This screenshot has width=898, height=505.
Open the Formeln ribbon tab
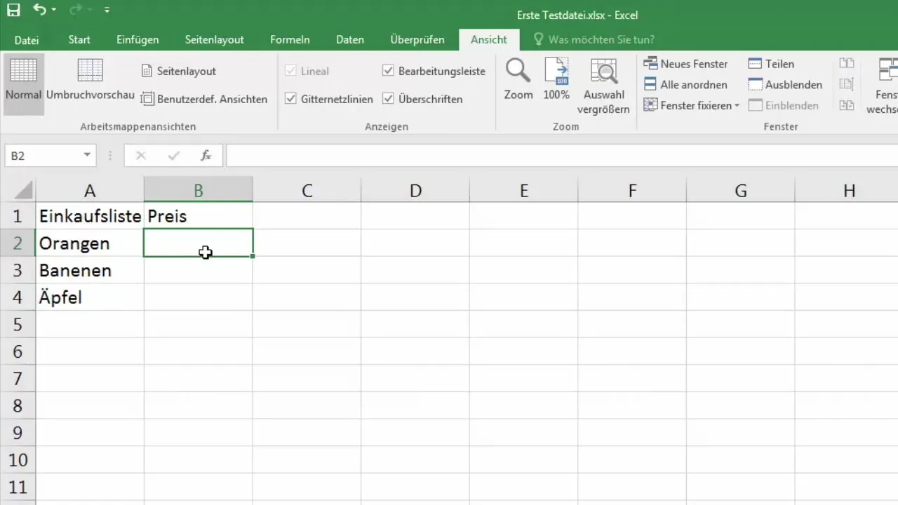click(x=290, y=40)
